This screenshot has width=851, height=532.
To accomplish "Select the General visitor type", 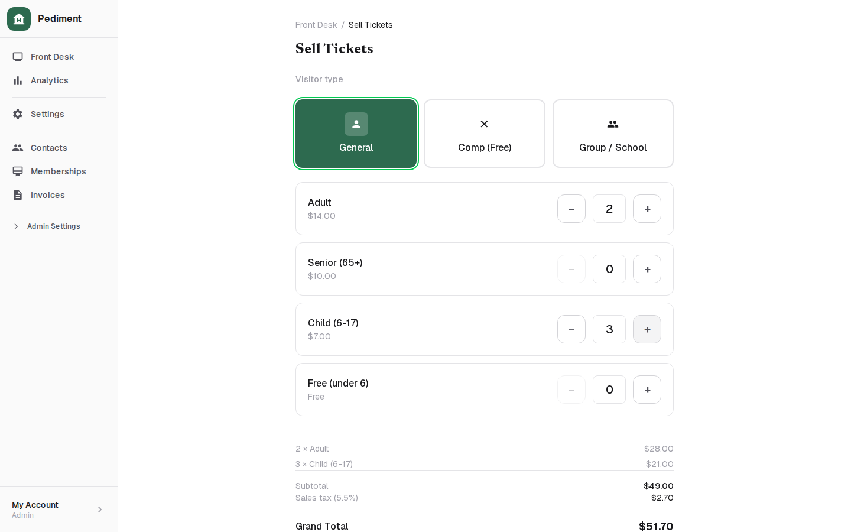I will coord(356,134).
